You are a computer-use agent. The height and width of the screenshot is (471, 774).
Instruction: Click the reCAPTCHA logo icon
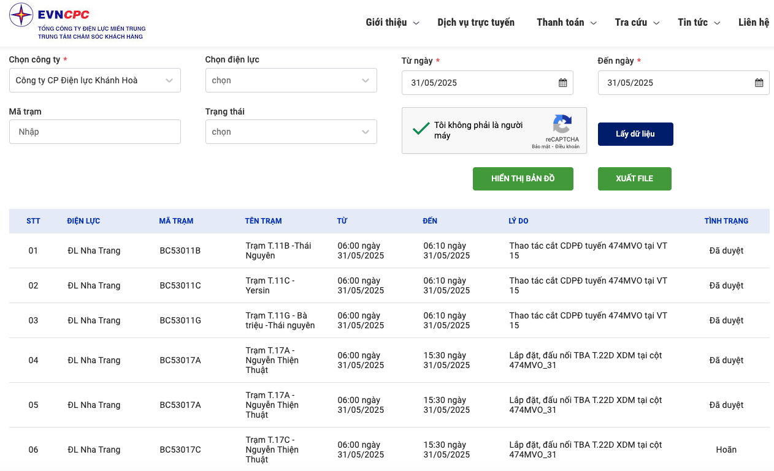(x=562, y=124)
